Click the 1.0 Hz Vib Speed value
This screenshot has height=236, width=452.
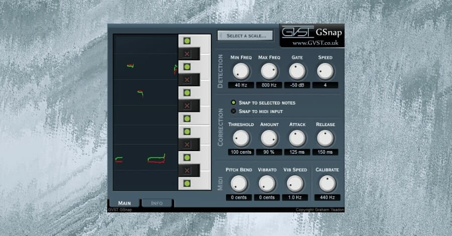295,197
